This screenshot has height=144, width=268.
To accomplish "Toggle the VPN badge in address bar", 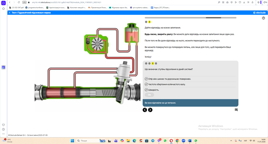I will coord(24,2).
